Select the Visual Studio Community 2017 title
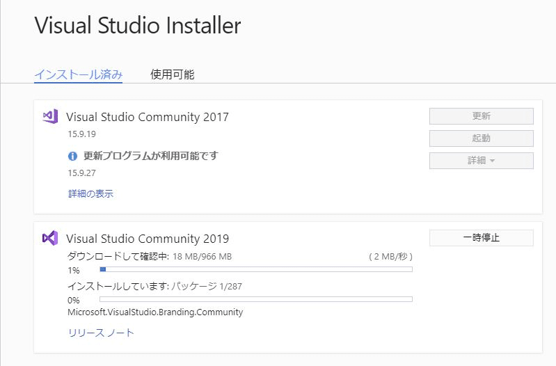Screen dimensions: 556x366 [x=148, y=117]
